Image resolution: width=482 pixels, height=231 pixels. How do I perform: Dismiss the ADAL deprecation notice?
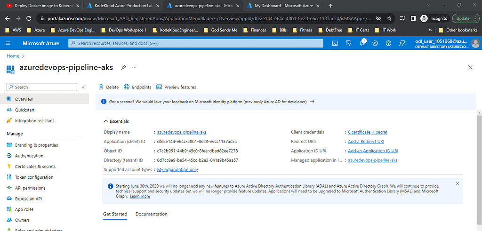(458, 183)
